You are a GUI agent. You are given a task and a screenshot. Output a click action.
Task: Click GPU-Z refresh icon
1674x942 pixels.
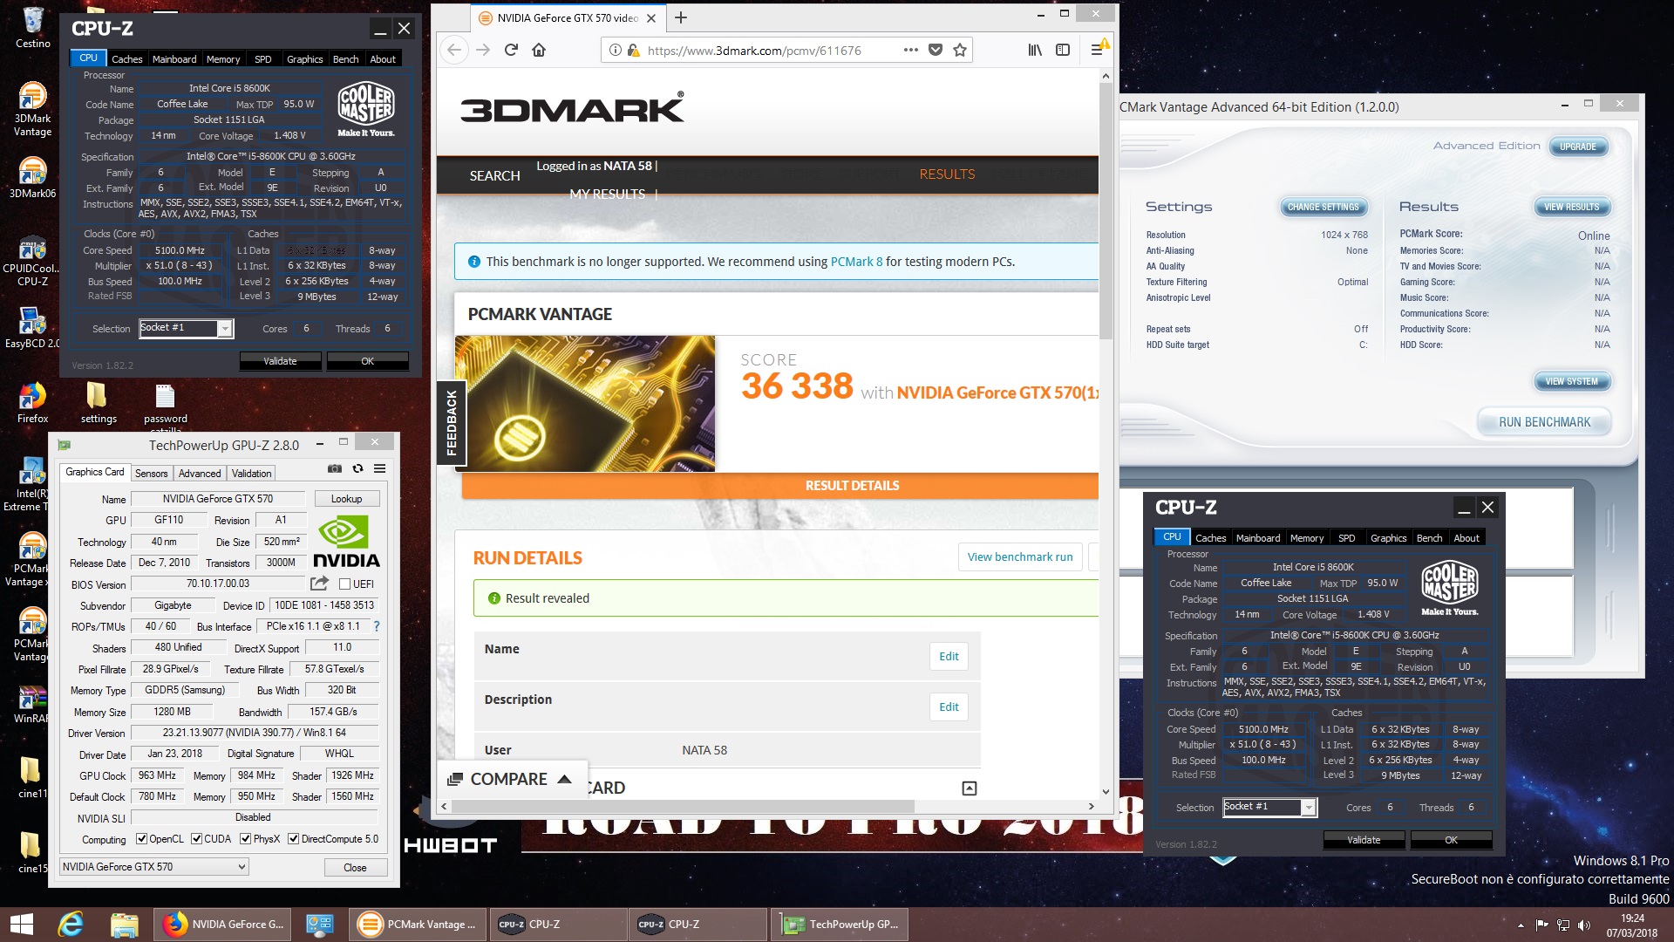(x=357, y=468)
